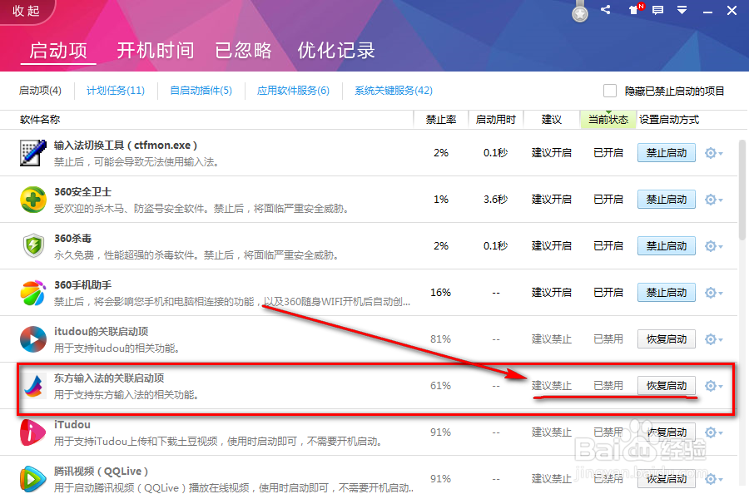Click the iTudou pink icon
Image resolution: width=749 pixels, height=499 pixels.
pos(32,432)
